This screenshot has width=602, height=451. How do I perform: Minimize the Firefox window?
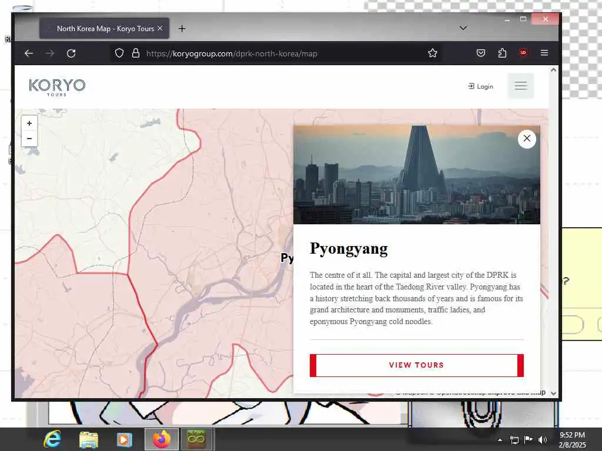507,19
